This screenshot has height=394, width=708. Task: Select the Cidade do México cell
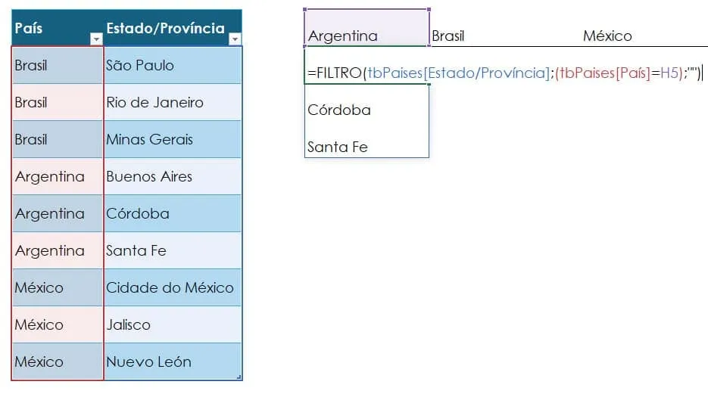pyautogui.click(x=173, y=287)
